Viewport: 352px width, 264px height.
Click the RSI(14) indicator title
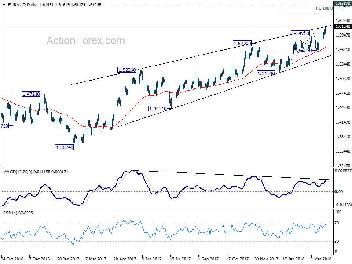[10, 213]
